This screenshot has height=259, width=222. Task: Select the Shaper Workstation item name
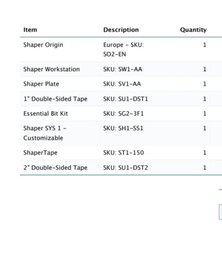coord(52,69)
